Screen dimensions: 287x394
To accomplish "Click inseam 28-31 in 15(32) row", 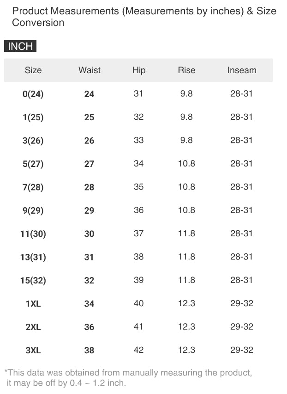I will [x=242, y=280].
